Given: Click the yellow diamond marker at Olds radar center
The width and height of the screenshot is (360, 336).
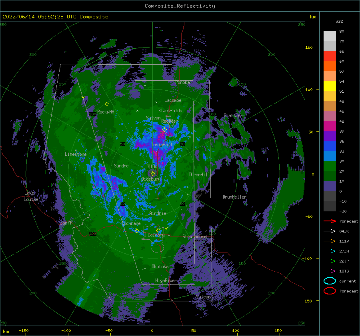Looking at the screenshot, I should [x=153, y=174].
